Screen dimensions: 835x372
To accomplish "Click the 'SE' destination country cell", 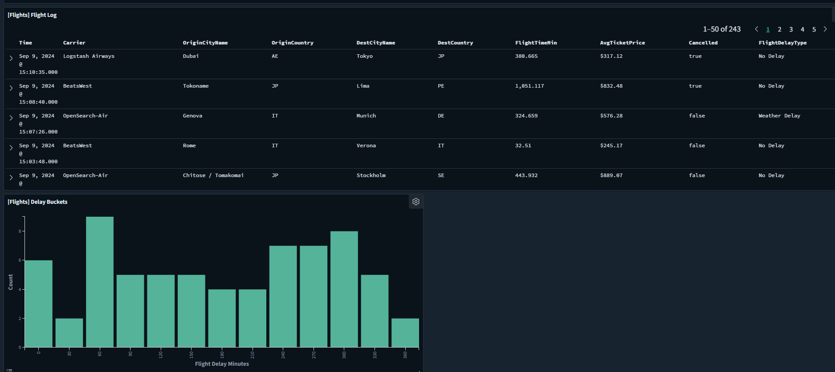I will (x=441, y=175).
